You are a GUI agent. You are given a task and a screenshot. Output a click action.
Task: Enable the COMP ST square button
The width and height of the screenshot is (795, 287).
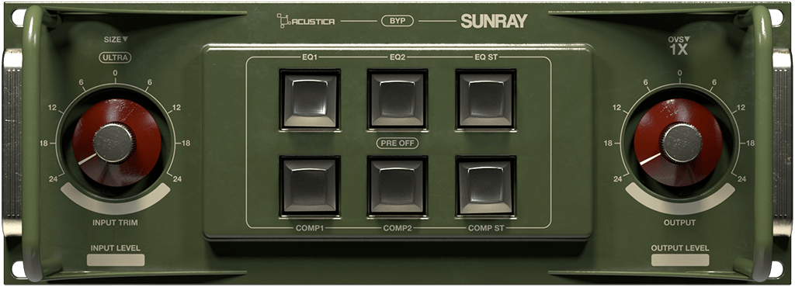(486, 185)
